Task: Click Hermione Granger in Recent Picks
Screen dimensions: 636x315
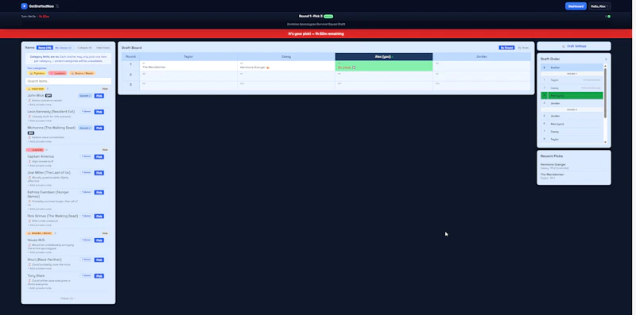Action: pos(553,165)
